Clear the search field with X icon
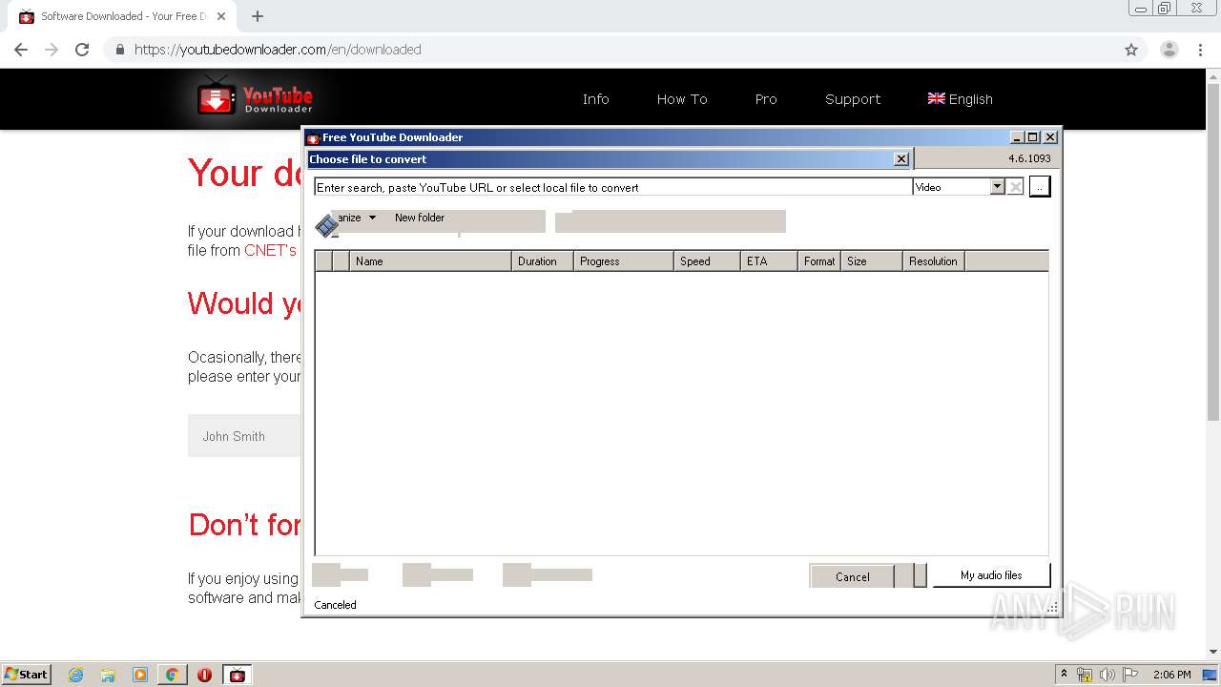Image resolution: width=1221 pixels, height=687 pixels. (x=1016, y=187)
